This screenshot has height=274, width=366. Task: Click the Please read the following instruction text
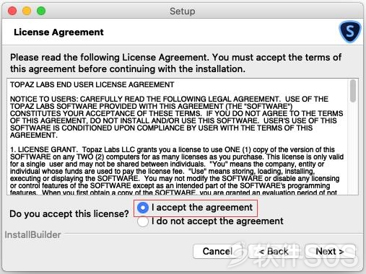175,63
